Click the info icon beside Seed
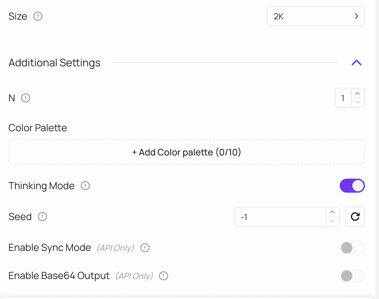The width and height of the screenshot is (379, 299). coord(42,217)
